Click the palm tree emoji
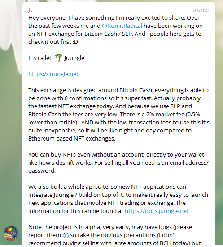The width and height of the screenshot is (223, 247). (x=59, y=58)
